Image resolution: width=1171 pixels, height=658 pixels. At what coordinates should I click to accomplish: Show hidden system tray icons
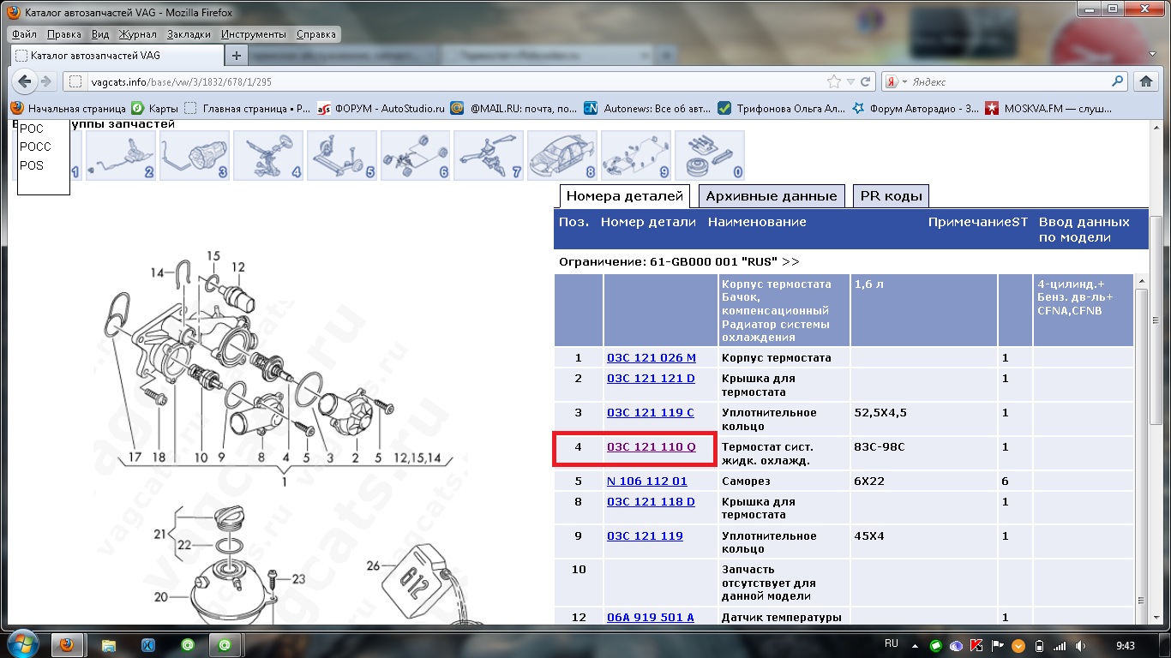(916, 645)
